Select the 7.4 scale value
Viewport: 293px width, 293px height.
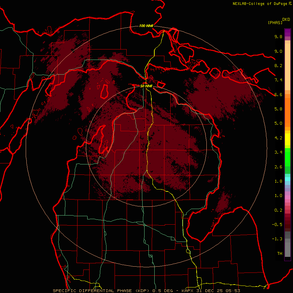point(278,80)
